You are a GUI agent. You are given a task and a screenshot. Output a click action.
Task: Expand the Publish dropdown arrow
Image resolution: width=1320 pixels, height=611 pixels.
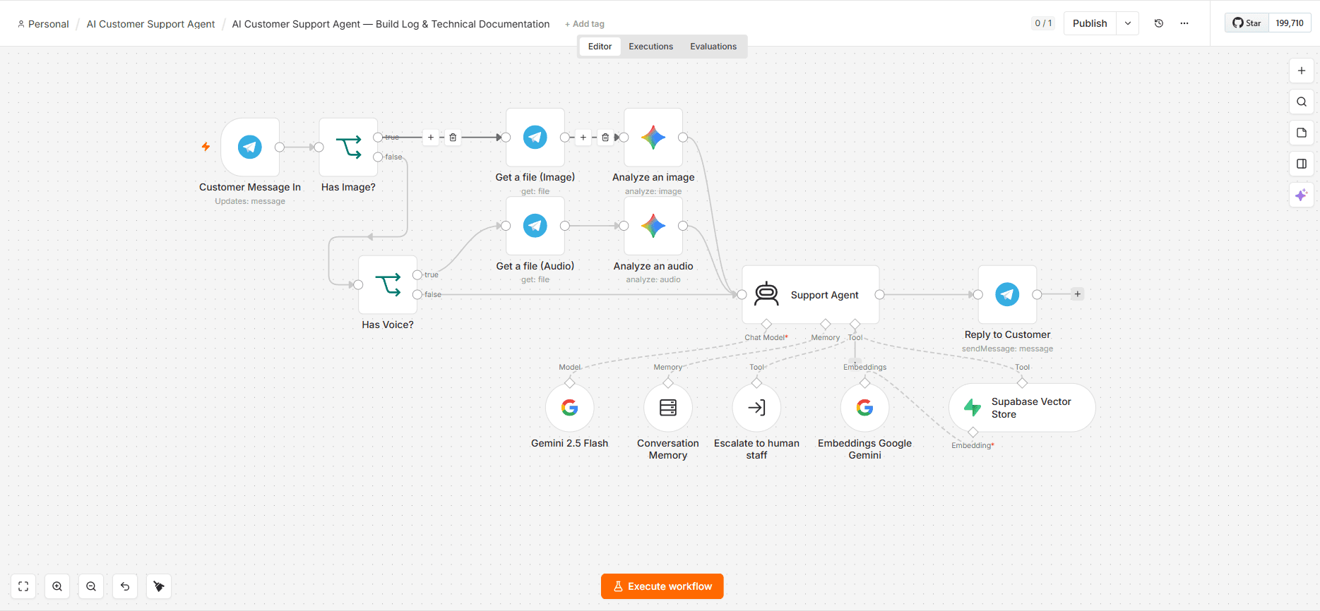point(1128,23)
